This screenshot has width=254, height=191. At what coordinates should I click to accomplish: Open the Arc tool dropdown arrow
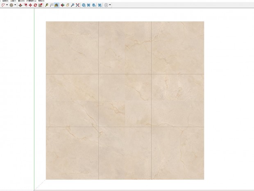[x=7, y=5]
